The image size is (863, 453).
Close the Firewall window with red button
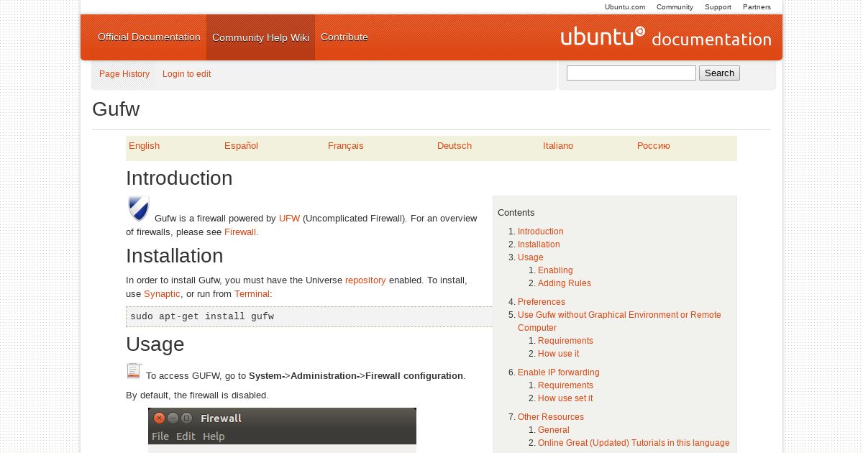tap(160, 418)
